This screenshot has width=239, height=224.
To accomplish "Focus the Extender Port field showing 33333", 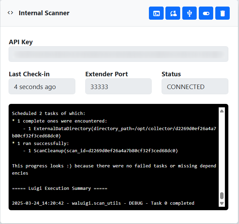I will pyautogui.click(x=118, y=87).
